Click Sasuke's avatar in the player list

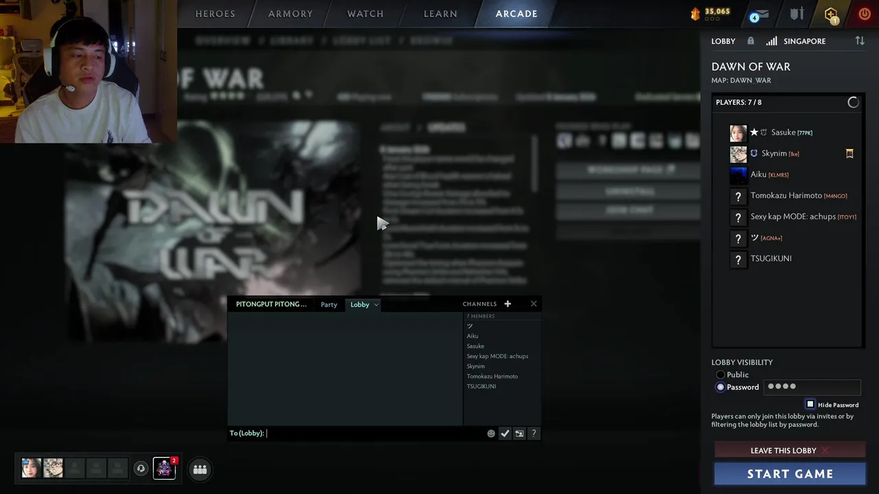[738, 133]
